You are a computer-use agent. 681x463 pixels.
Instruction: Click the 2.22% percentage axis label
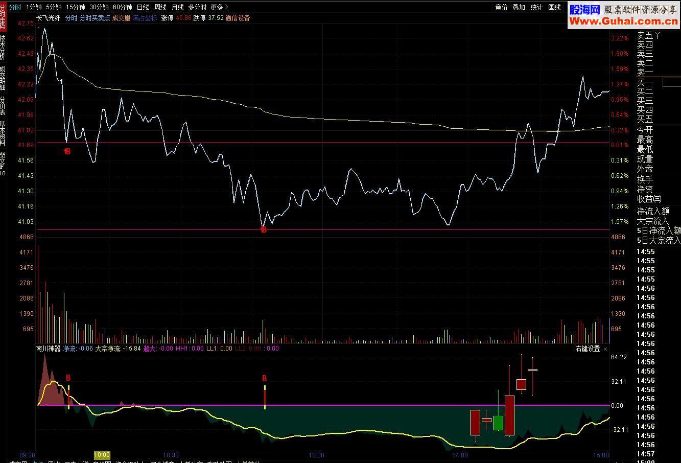tap(620, 38)
